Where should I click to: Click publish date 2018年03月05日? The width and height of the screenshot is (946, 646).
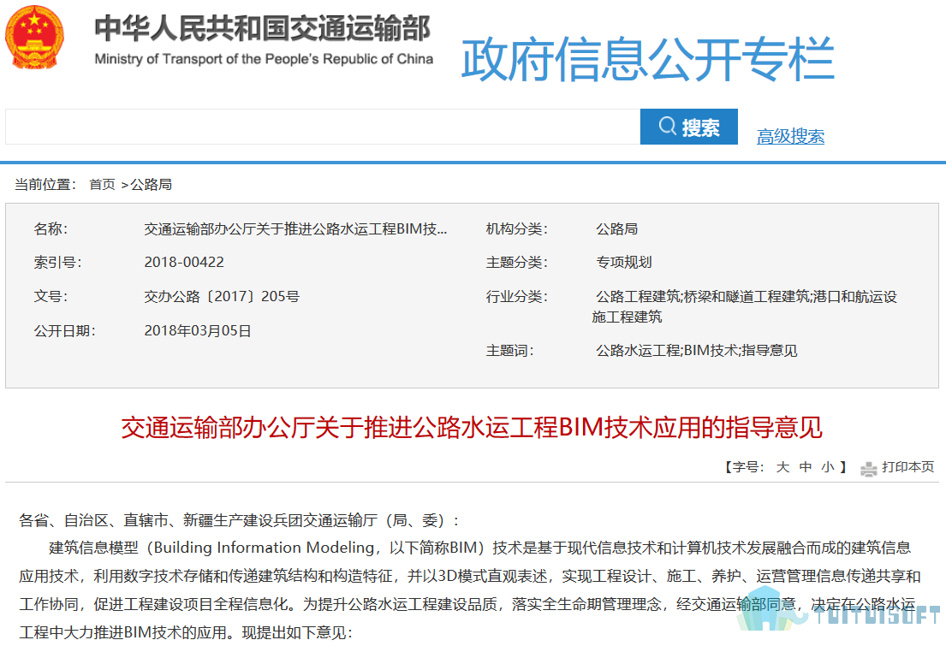197,331
